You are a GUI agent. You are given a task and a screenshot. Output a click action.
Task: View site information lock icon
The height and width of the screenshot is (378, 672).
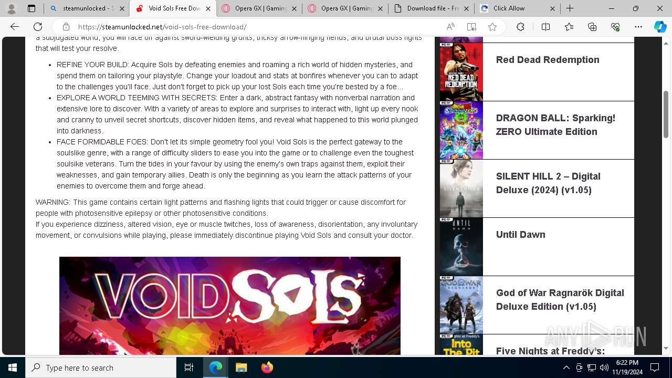pos(66,27)
